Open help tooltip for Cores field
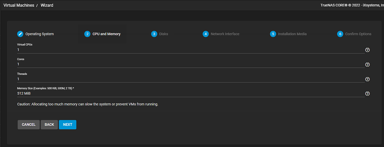Viewport: 384px width, 147px height. coord(367,65)
